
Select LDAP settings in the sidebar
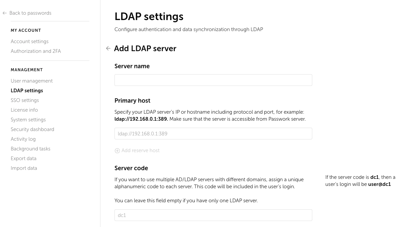[x=27, y=91]
